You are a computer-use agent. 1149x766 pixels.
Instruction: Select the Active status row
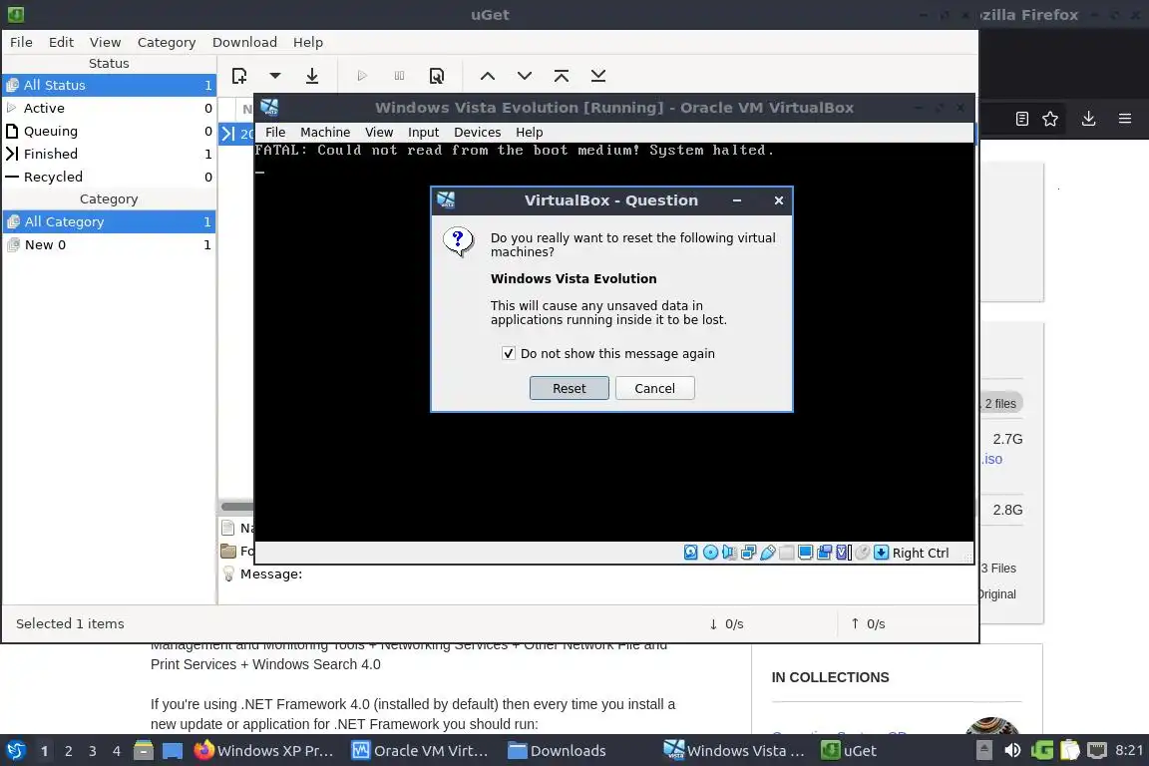[109, 108]
